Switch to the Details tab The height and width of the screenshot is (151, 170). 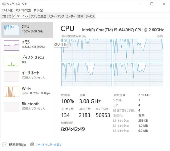80,16
